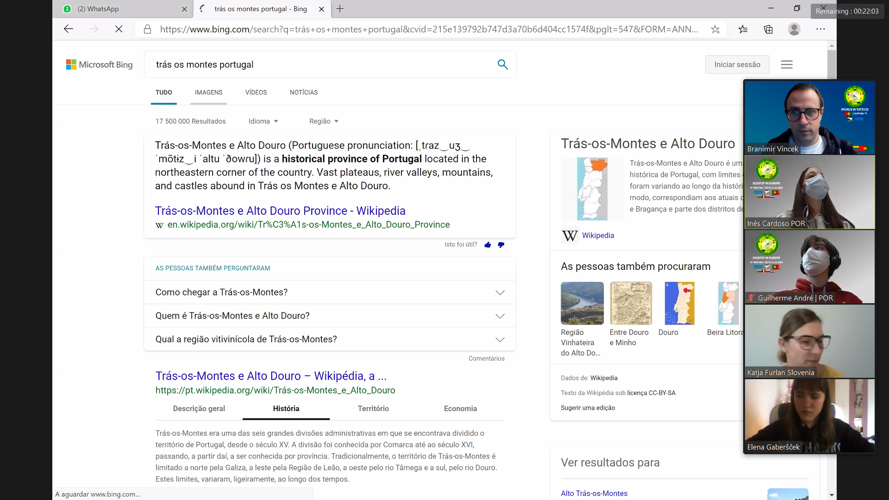Add this page to favorites with the star

(x=715, y=29)
